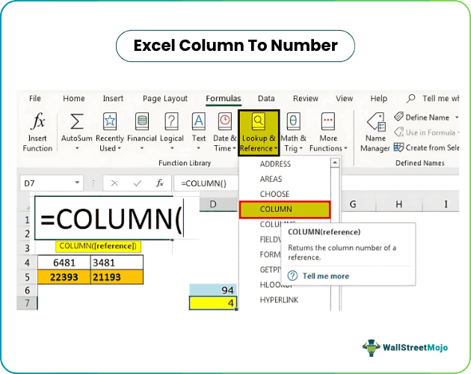Screen dimensions: 471x374
Task: Click the AutoSum sigma icon
Action: coord(76,121)
